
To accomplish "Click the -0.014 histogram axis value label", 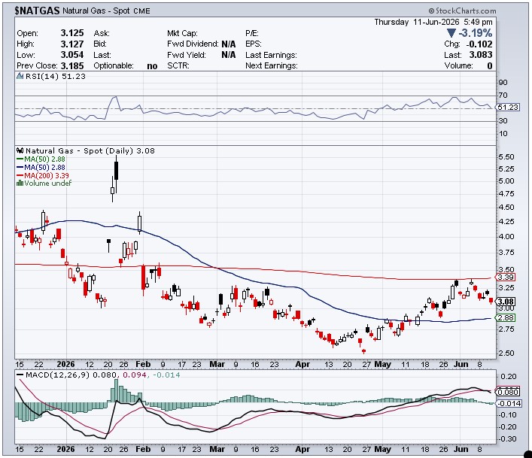I will coord(509,403).
